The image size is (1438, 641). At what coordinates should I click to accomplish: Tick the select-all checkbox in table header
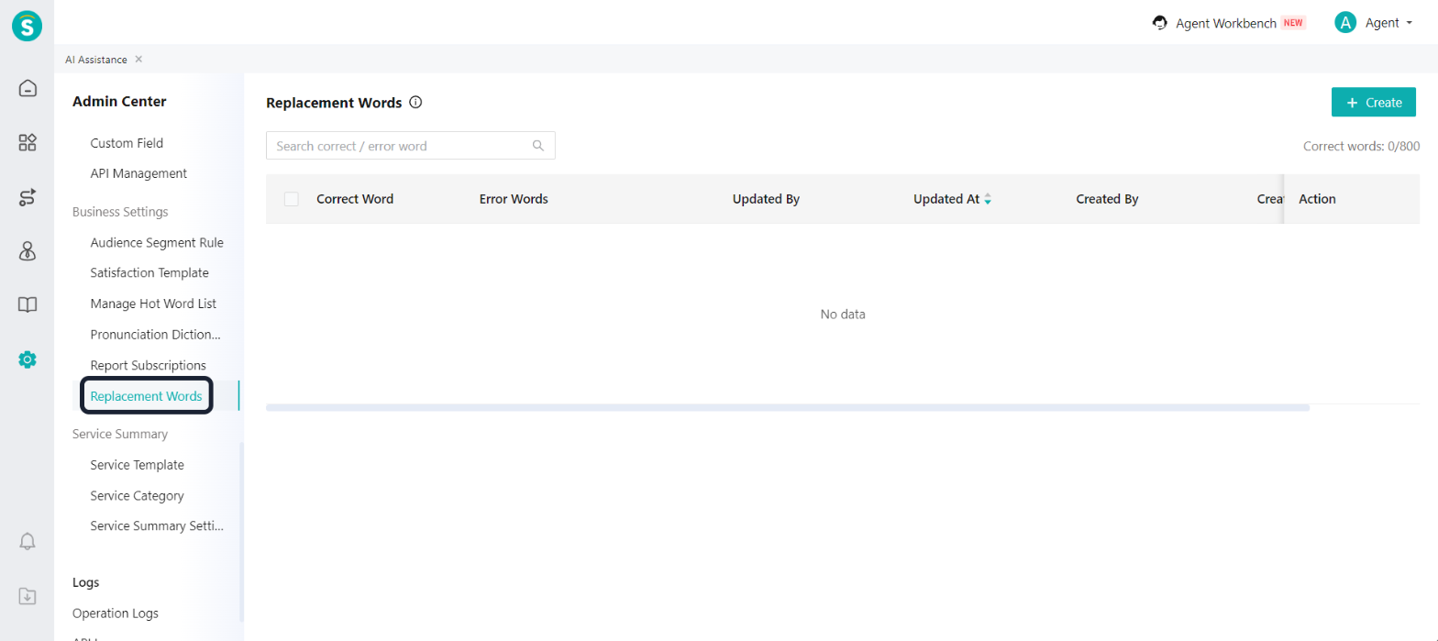[x=292, y=199]
